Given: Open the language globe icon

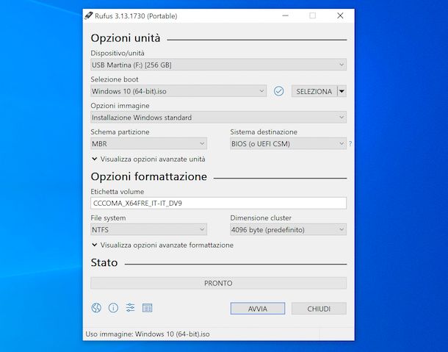Looking at the screenshot, I should click(x=96, y=308).
